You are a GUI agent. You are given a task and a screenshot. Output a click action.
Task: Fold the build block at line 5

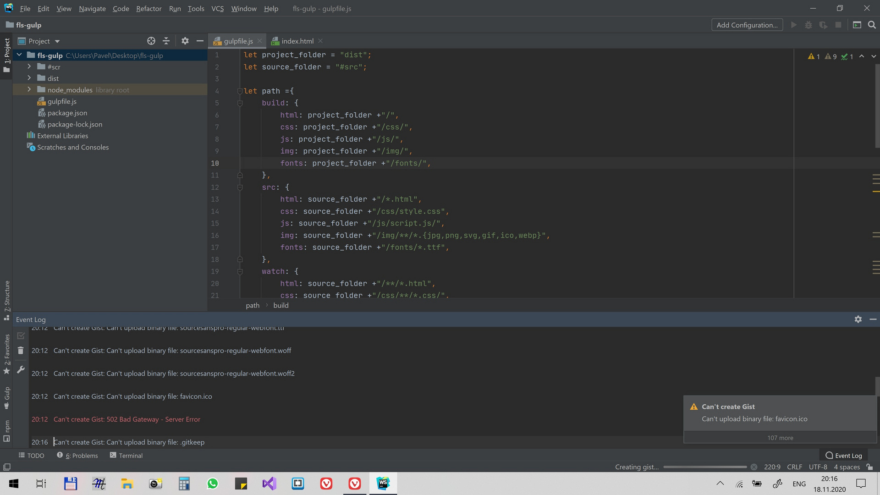pyautogui.click(x=240, y=103)
